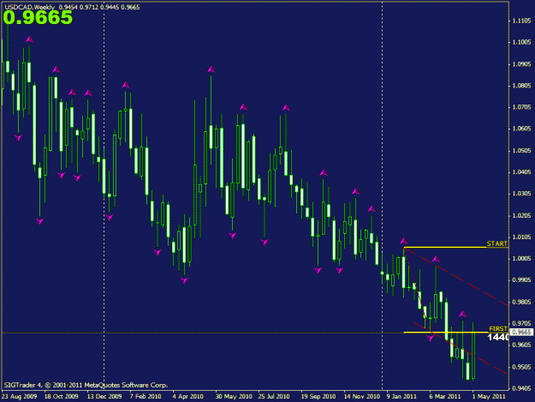Screen dimensions: 535x402
Task: Click the 1.1005 price axis label
Action: [521, 42]
